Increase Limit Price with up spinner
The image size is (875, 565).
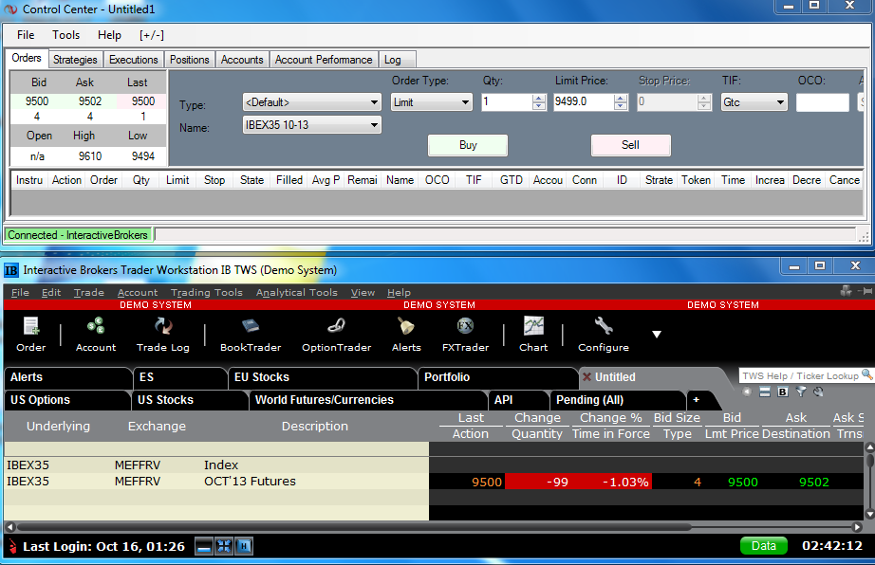pyautogui.click(x=621, y=98)
